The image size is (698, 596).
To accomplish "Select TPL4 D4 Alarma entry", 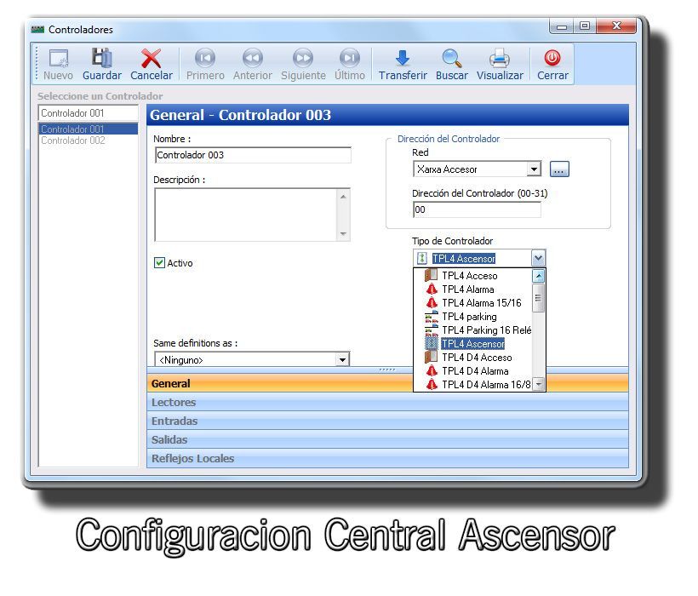I will [x=475, y=370].
